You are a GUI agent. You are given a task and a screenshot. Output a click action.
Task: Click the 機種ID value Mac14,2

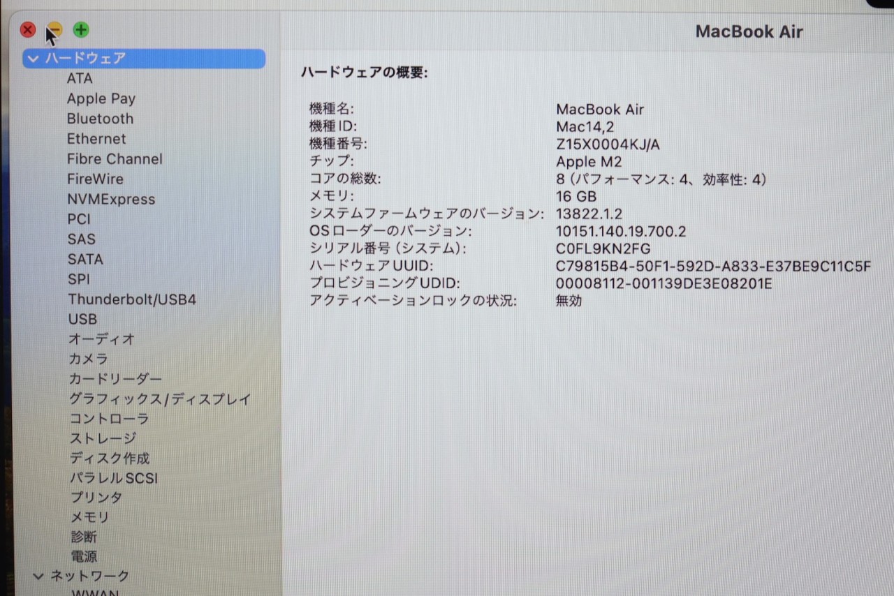click(585, 127)
